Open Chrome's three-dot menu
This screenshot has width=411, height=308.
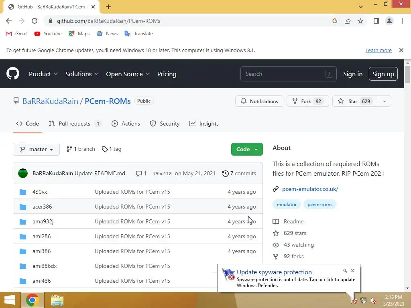(402, 21)
